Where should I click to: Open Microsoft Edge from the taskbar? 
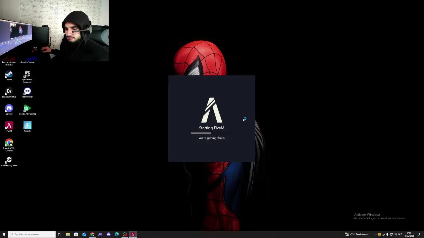(x=117, y=234)
